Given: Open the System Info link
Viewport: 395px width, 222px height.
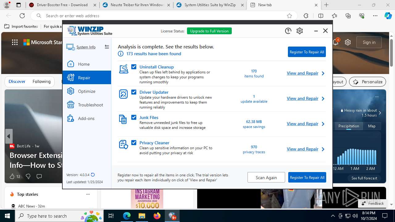Looking at the screenshot, I should pyautogui.click(x=86, y=47).
